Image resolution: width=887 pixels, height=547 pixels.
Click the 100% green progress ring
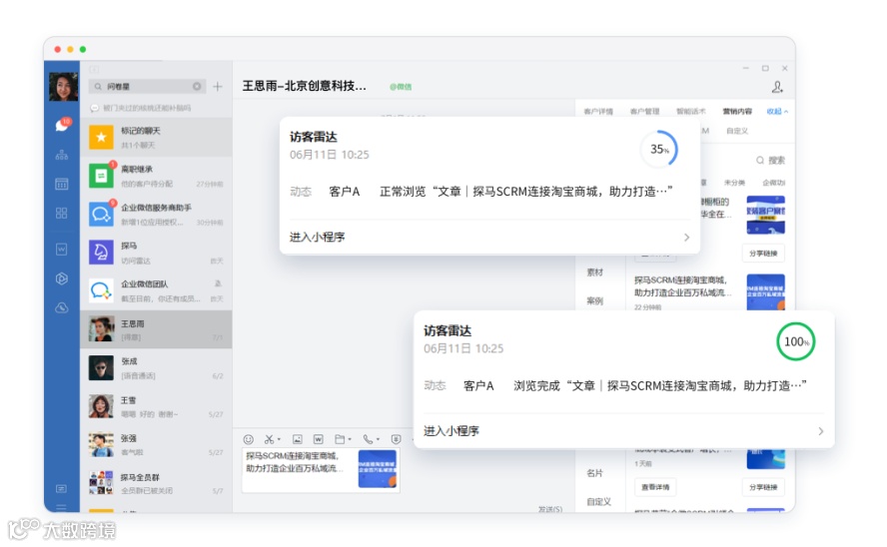click(796, 341)
